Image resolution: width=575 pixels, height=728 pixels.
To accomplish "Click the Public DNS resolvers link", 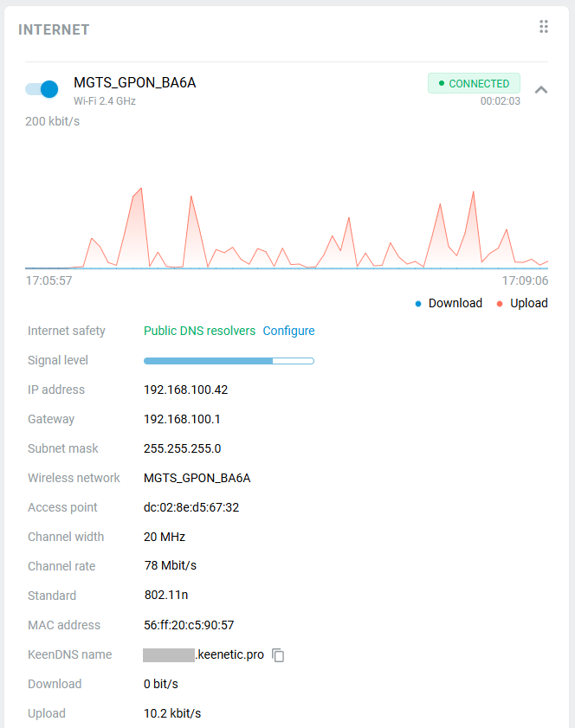I will [x=199, y=331].
